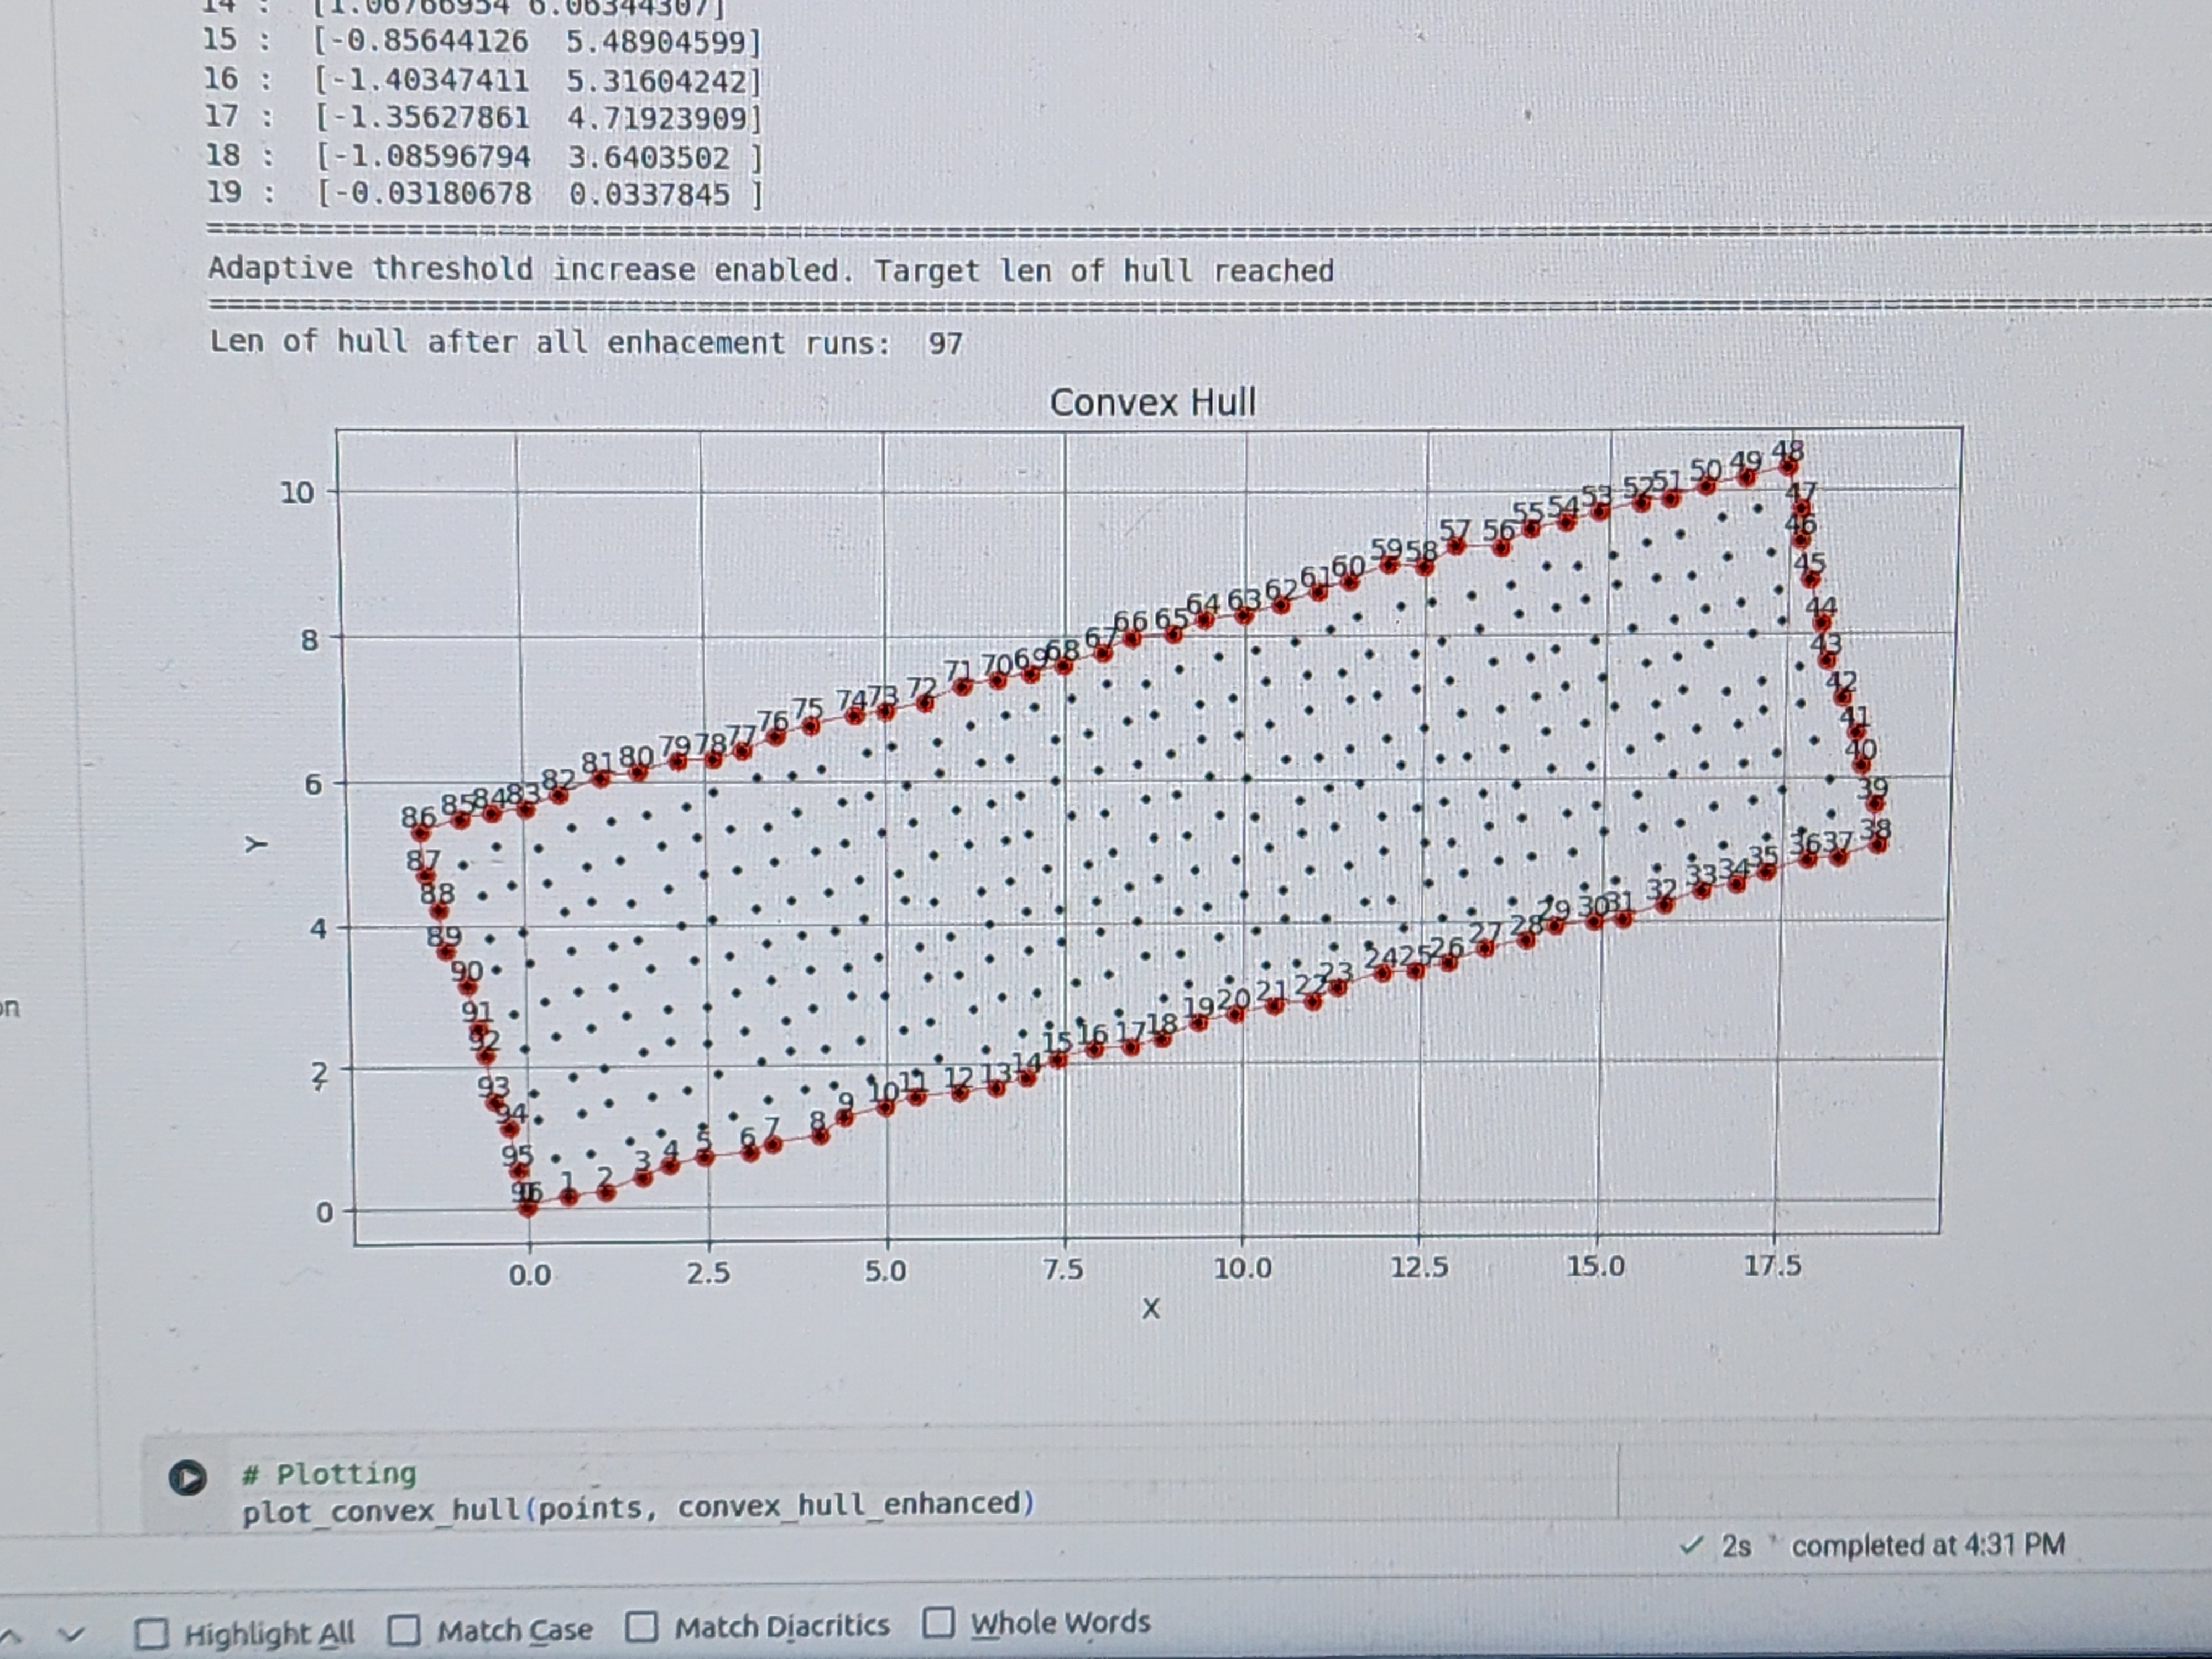Click the Y axis label

(257, 845)
